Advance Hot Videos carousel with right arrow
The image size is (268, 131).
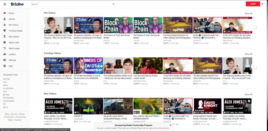coord(254,26)
